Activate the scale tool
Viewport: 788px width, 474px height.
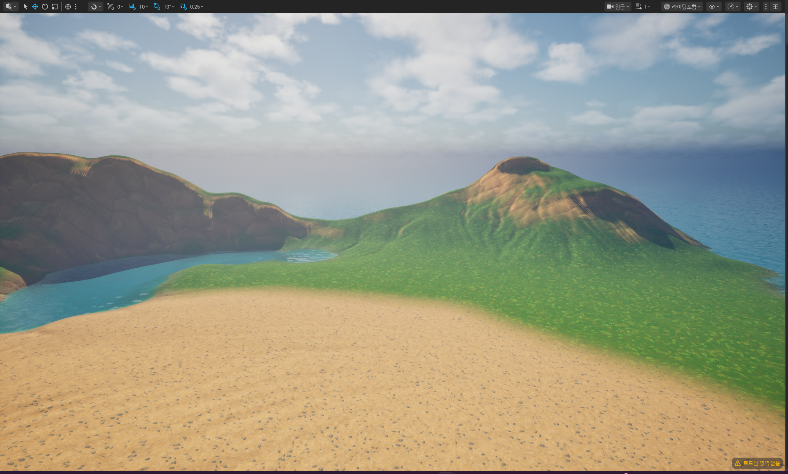click(55, 7)
